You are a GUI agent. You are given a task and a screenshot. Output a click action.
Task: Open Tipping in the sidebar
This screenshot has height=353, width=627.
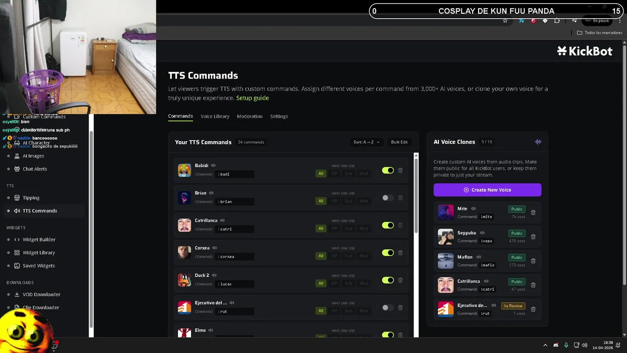(x=31, y=198)
